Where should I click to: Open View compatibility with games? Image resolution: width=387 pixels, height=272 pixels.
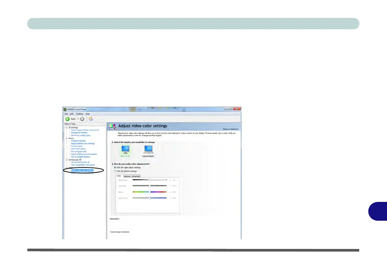point(83,165)
